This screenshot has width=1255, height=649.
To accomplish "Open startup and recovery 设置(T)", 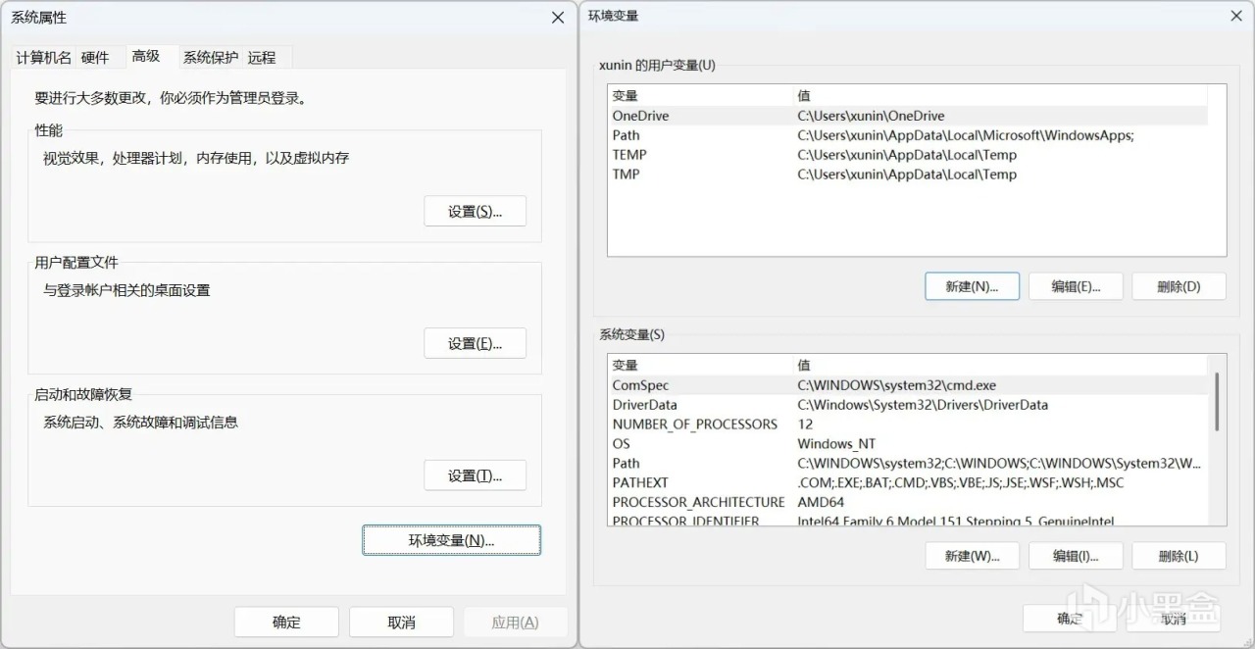I will click(475, 476).
